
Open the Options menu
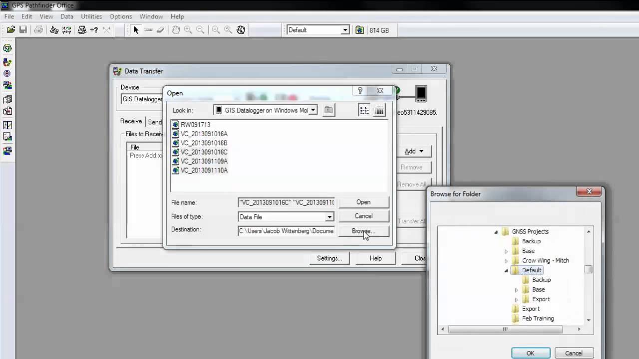[x=121, y=16]
